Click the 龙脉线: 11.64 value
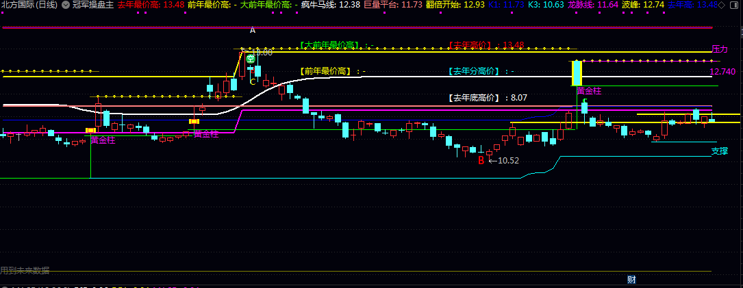The height and width of the screenshot is (288, 743). click(592, 5)
